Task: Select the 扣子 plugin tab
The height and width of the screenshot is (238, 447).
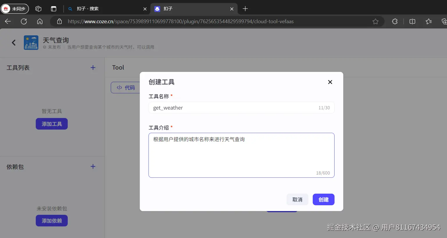Action: tap(194, 9)
